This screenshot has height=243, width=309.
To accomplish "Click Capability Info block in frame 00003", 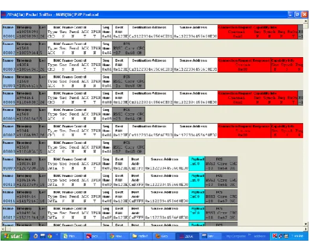I will click(287, 65).
